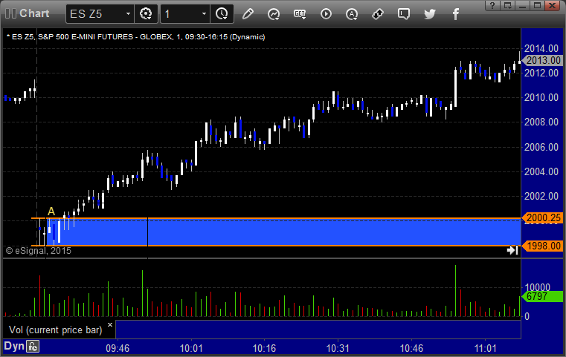Open the alerts A icon
566x357 pixels.
coord(352,13)
